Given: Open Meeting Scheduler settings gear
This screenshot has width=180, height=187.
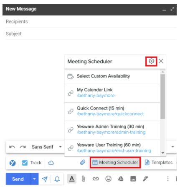Looking at the screenshot, I should click(151, 61).
